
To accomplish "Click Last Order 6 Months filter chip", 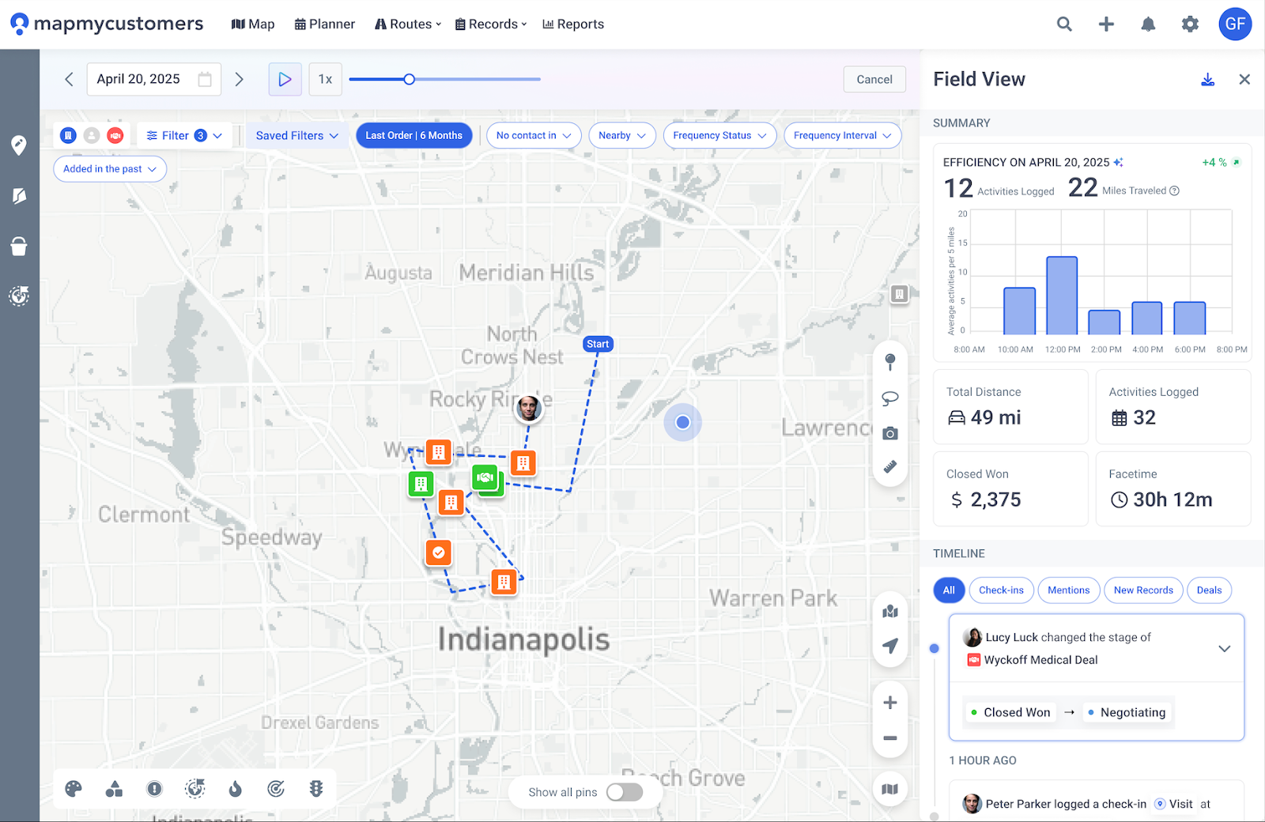I will point(413,135).
